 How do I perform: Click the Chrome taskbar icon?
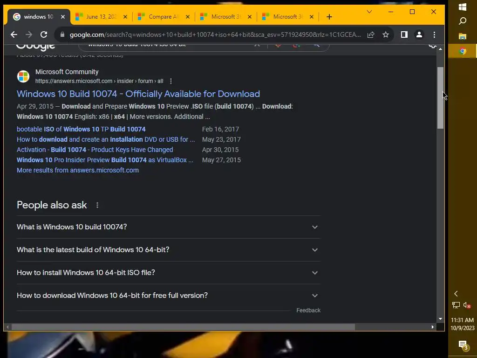click(463, 51)
